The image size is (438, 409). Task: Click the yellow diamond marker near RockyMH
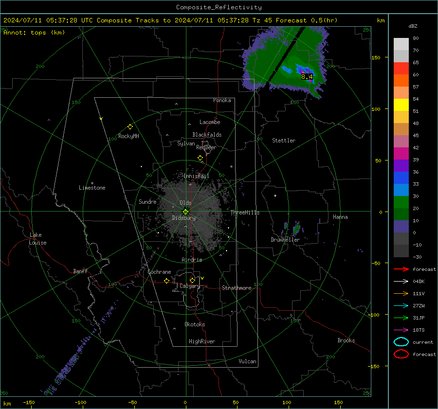click(130, 127)
